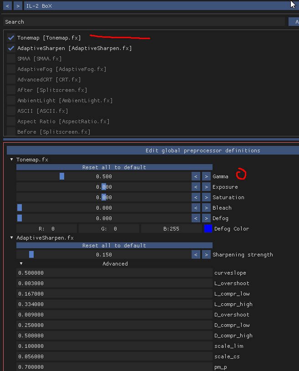The width and height of the screenshot is (299, 371).
Task: Click the next preset arrow button
Action: 17,6
